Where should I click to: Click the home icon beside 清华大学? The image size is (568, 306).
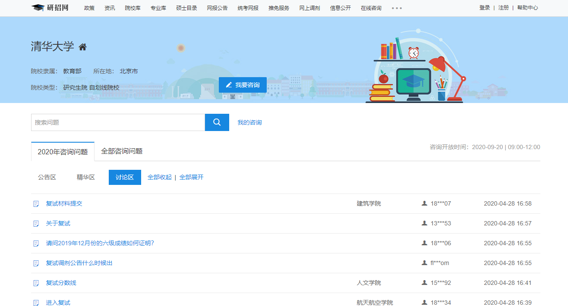tap(82, 47)
